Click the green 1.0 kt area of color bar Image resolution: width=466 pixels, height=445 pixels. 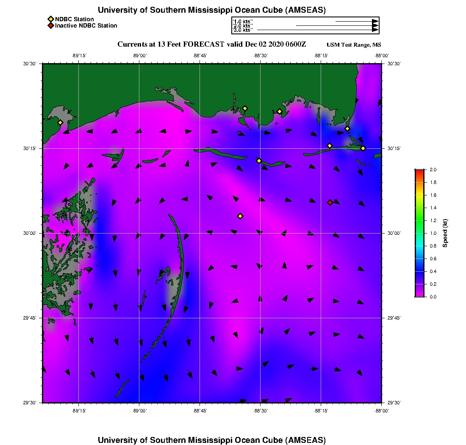tap(419, 233)
